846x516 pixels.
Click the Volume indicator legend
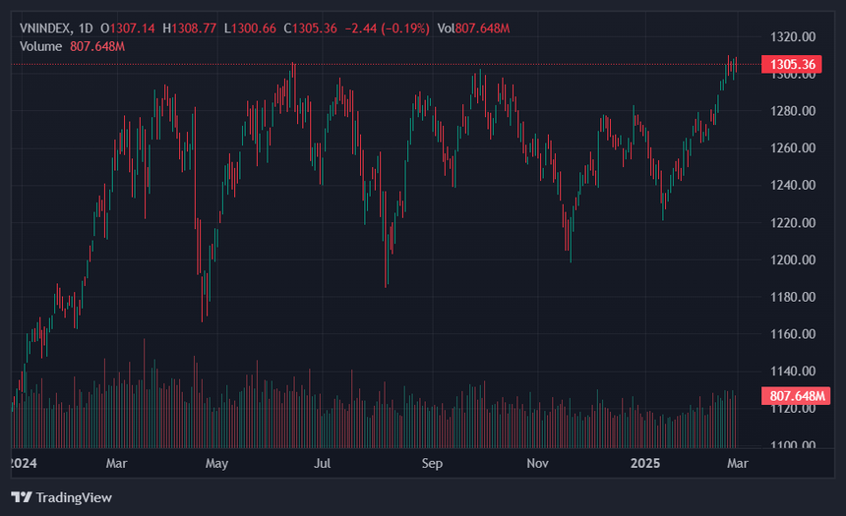[x=40, y=47]
